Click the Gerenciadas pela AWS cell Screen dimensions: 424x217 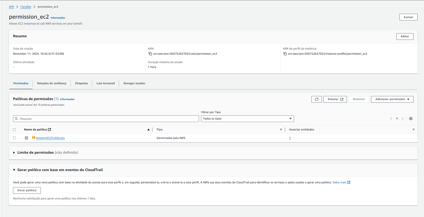(x=171, y=138)
